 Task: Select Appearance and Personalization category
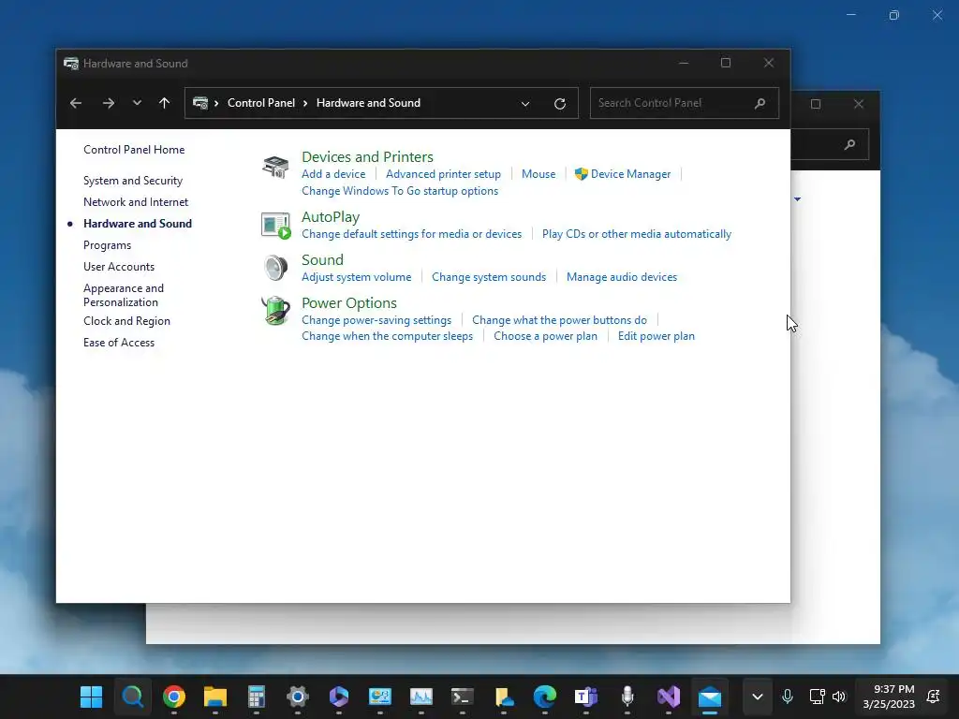tap(124, 295)
